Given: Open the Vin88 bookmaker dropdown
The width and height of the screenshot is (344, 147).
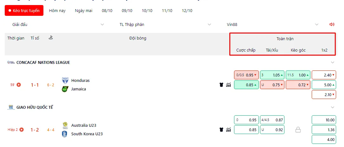Looking at the screenshot, I should [272, 25].
